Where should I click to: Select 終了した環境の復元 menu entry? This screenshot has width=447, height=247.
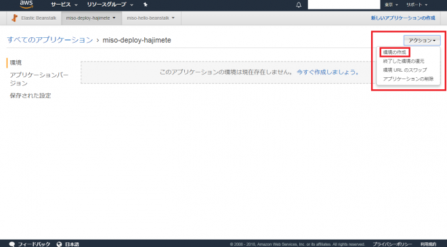coord(404,62)
